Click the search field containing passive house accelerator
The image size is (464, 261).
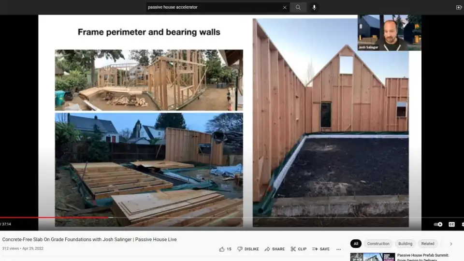pos(213,7)
